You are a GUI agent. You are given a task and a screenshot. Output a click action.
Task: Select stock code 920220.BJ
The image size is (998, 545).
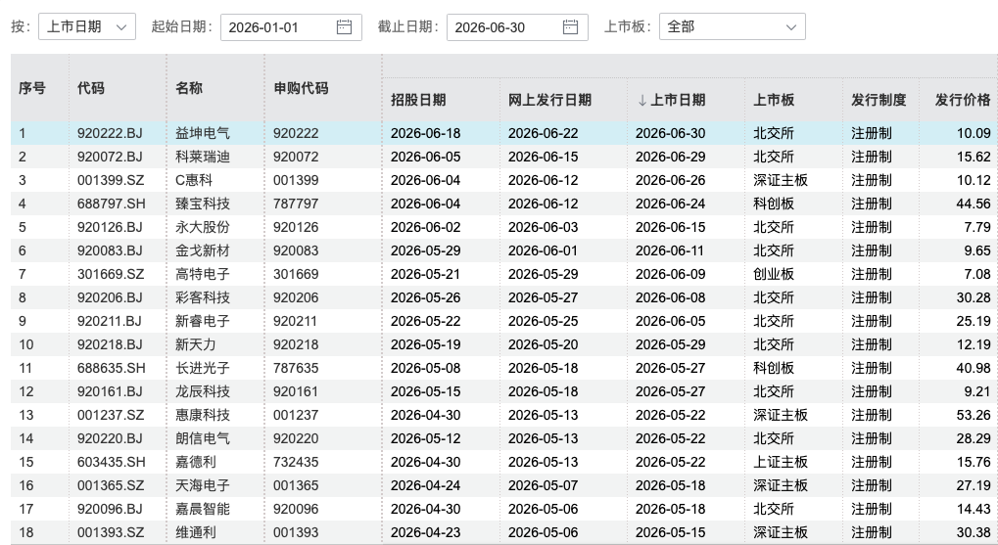pos(110,439)
